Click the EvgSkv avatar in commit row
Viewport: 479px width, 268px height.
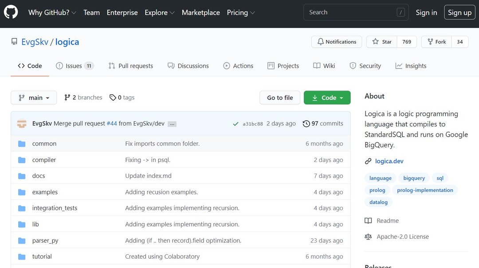(22, 123)
